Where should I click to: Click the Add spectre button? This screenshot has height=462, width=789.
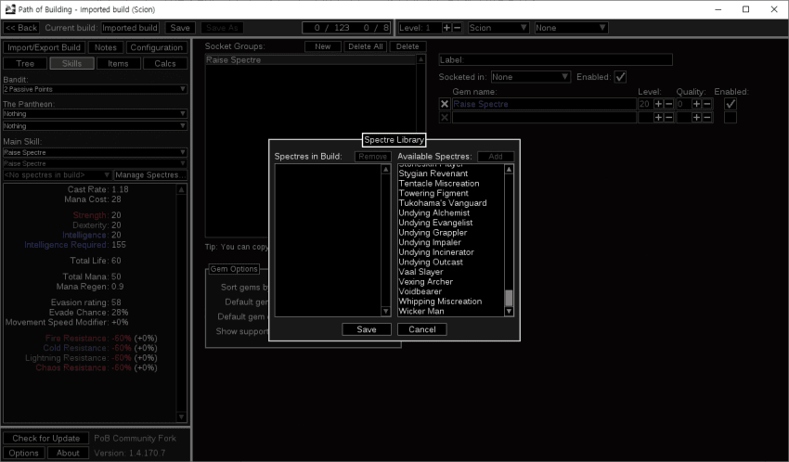(496, 157)
